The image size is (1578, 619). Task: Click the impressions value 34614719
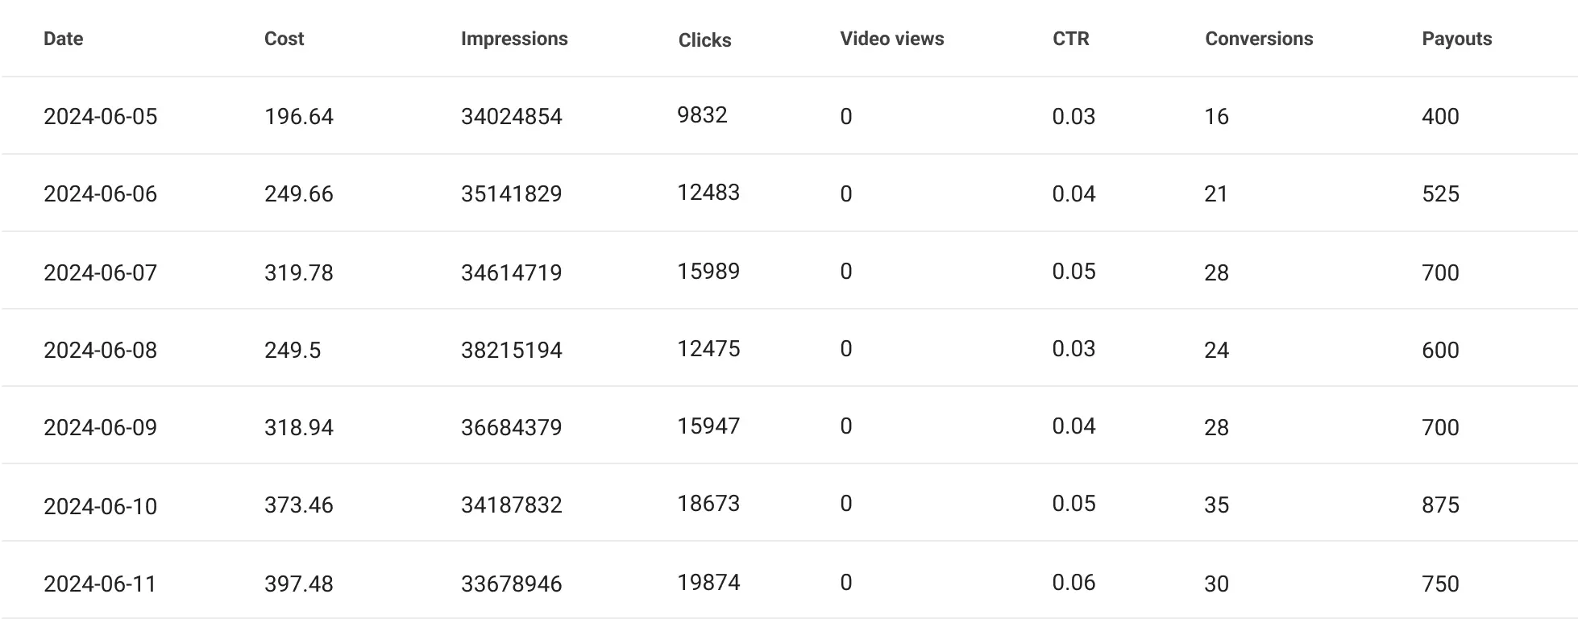pyautogui.click(x=511, y=272)
